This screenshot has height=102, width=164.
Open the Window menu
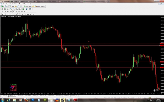coord(25,4)
